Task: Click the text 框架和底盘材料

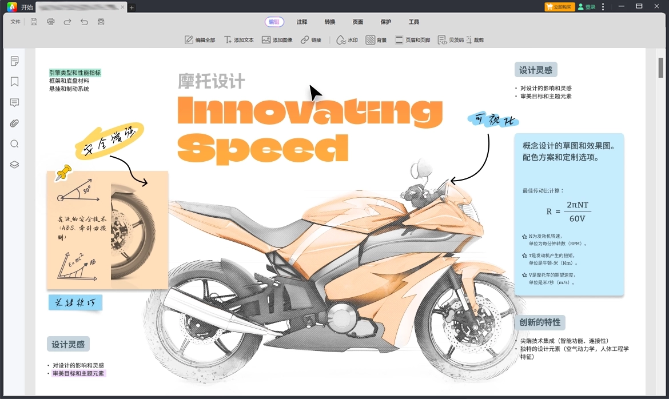Action: pyautogui.click(x=69, y=81)
